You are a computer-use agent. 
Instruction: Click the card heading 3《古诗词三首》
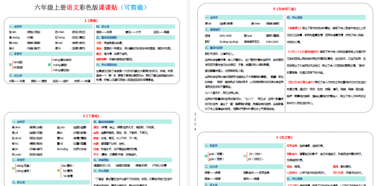tap(284, 9)
